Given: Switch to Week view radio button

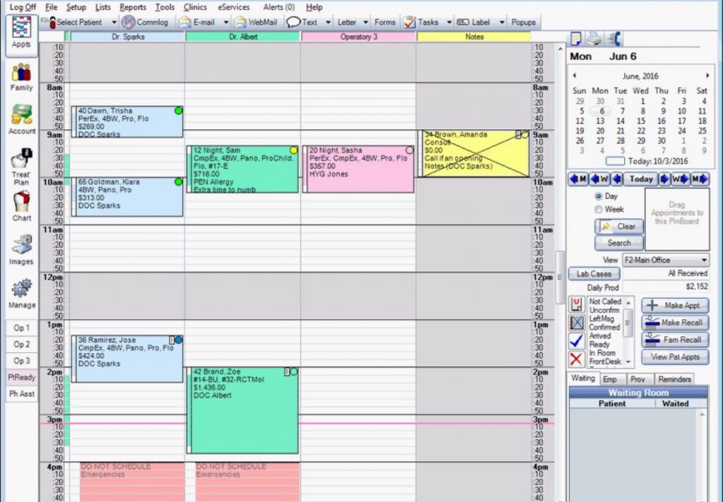Looking at the screenshot, I should point(599,210).
